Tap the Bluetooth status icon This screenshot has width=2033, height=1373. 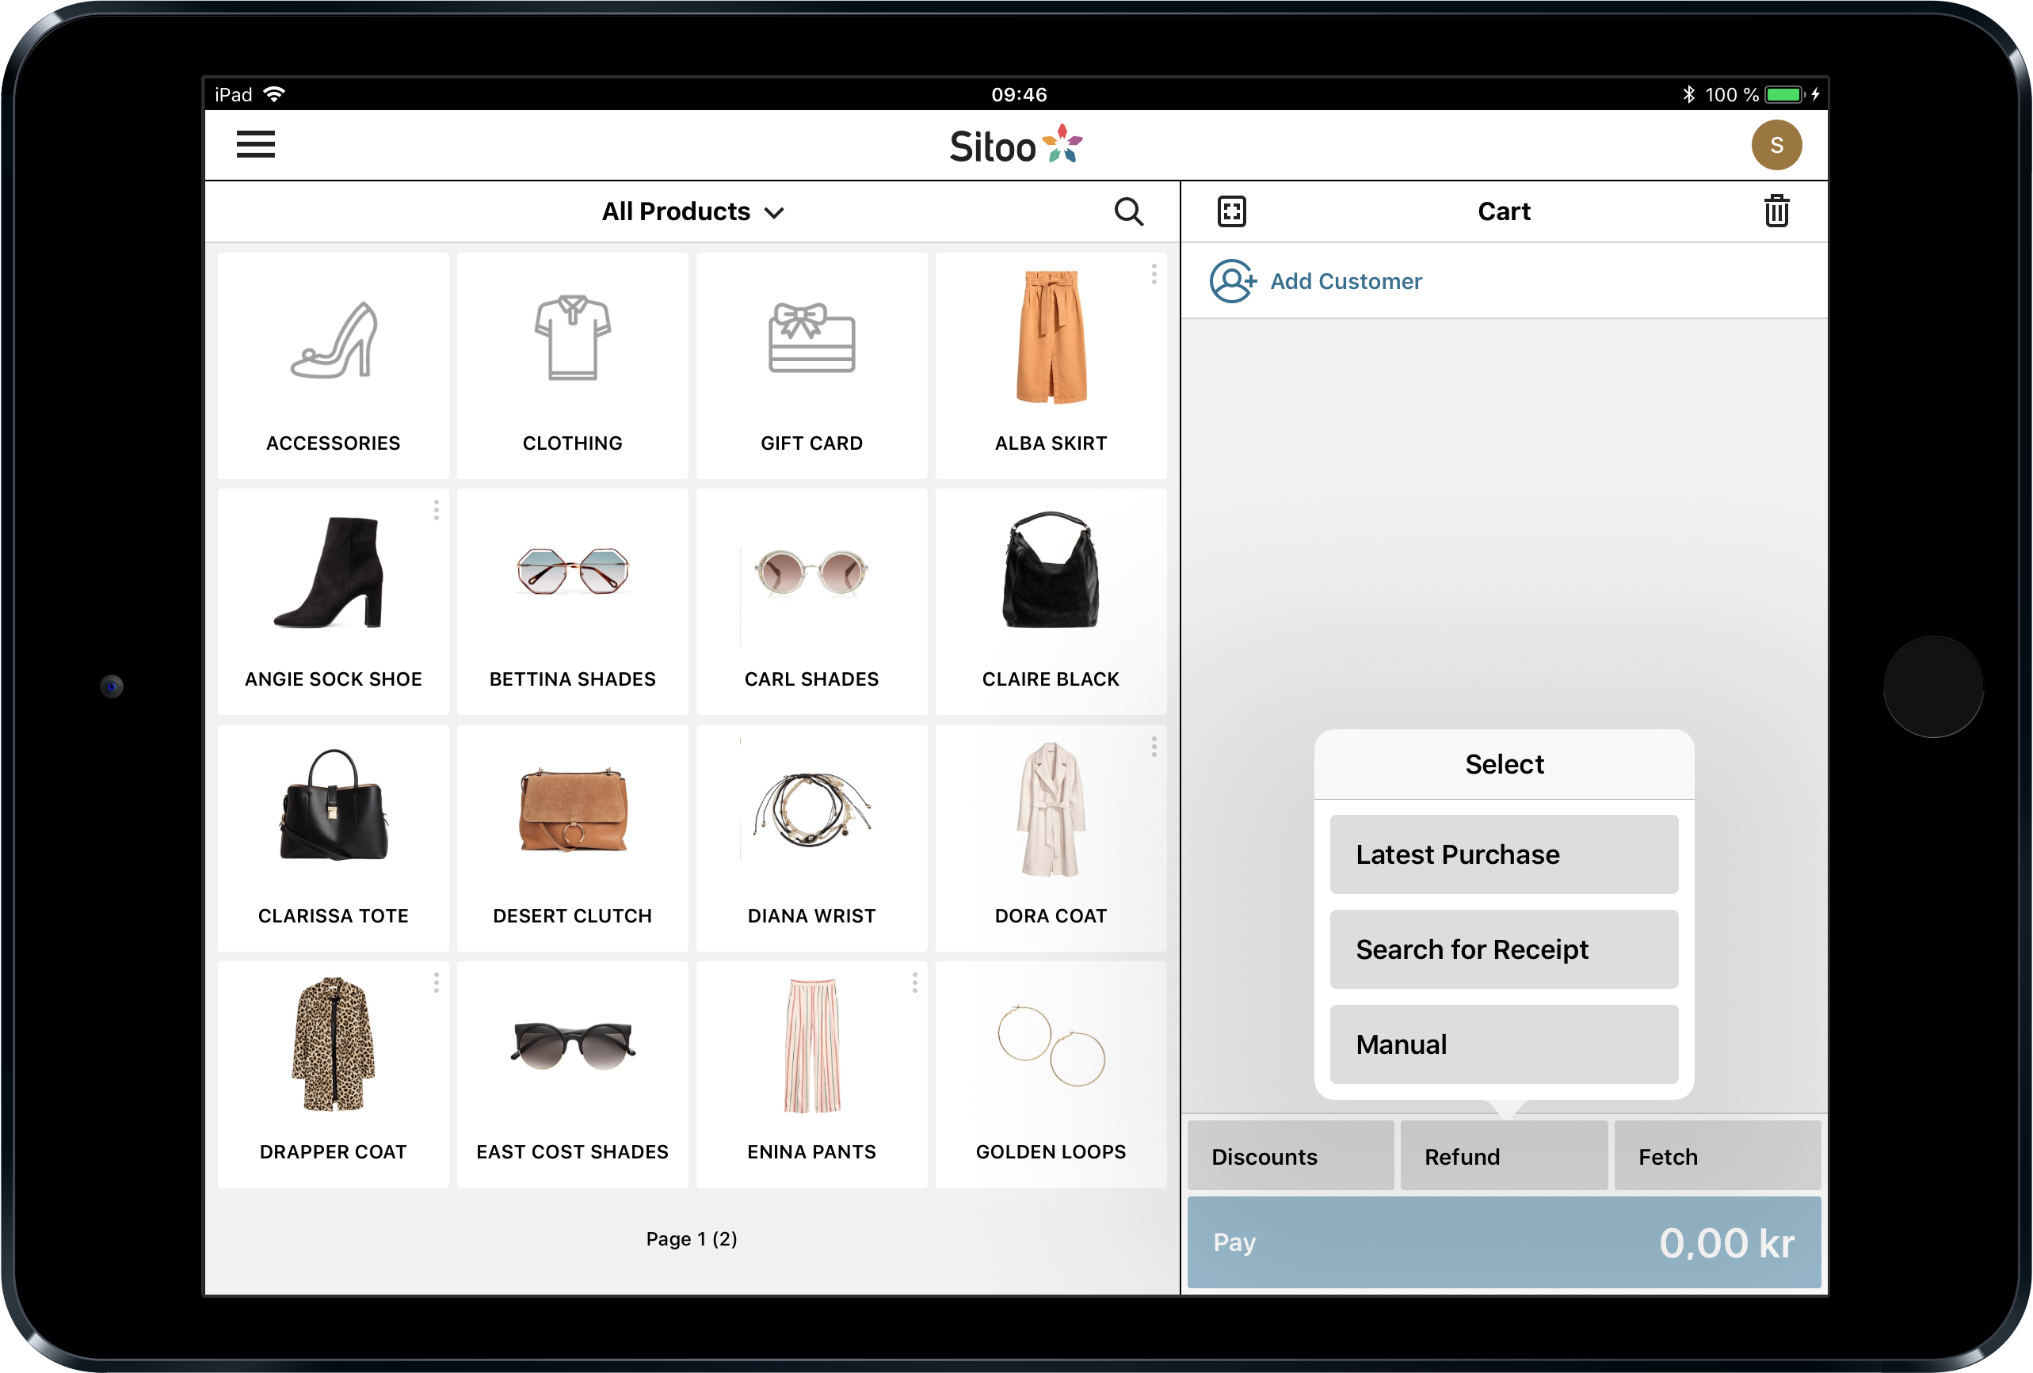click(1688, 94)
